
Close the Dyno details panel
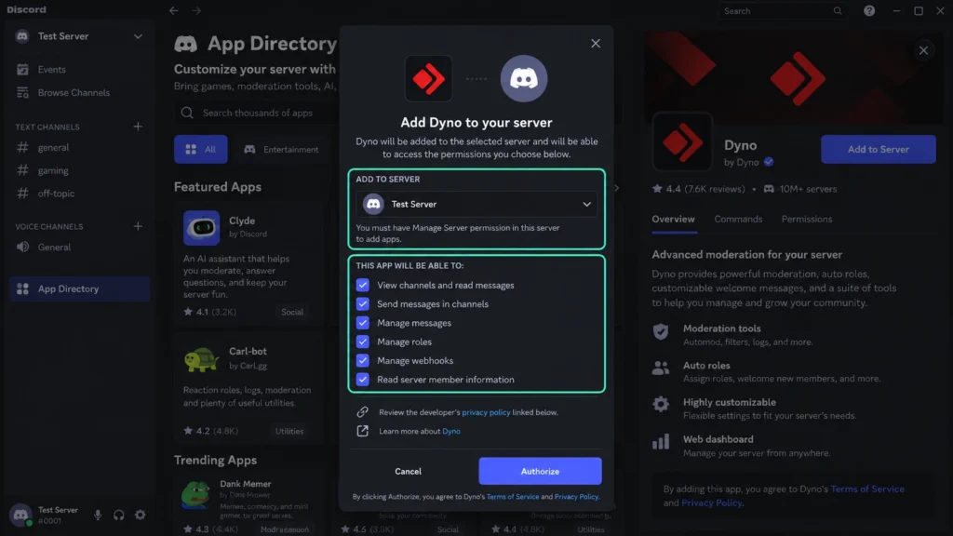pos(923,50)
